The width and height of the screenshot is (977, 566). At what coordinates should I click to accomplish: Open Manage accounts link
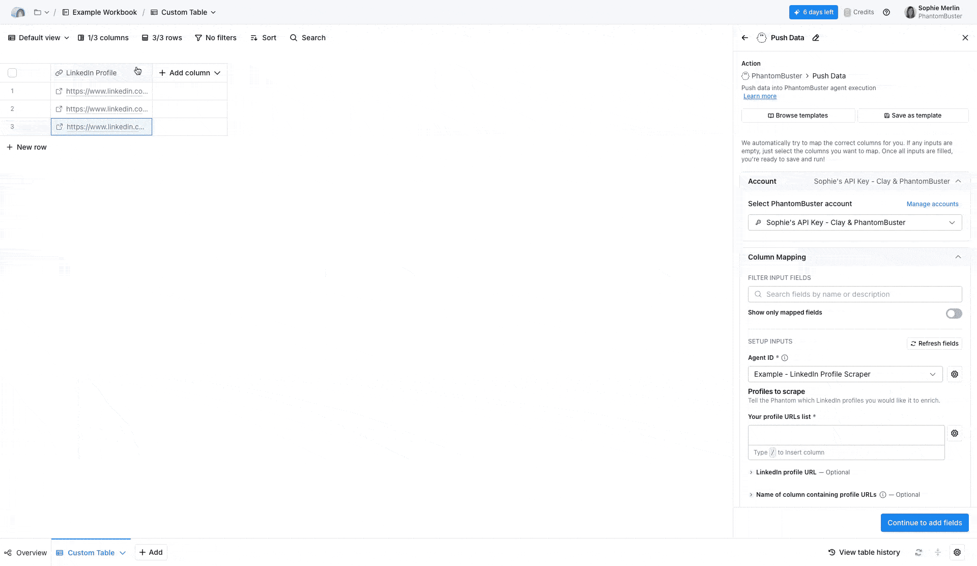click(x=932, y=204)
